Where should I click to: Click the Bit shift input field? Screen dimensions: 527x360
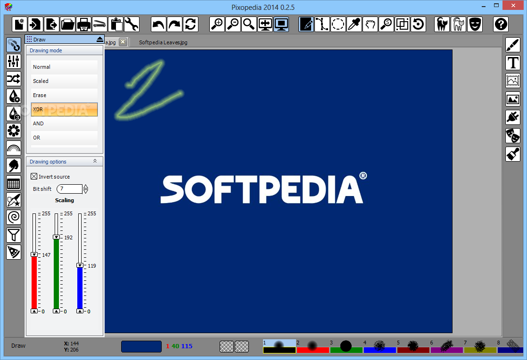click(70, 189)
